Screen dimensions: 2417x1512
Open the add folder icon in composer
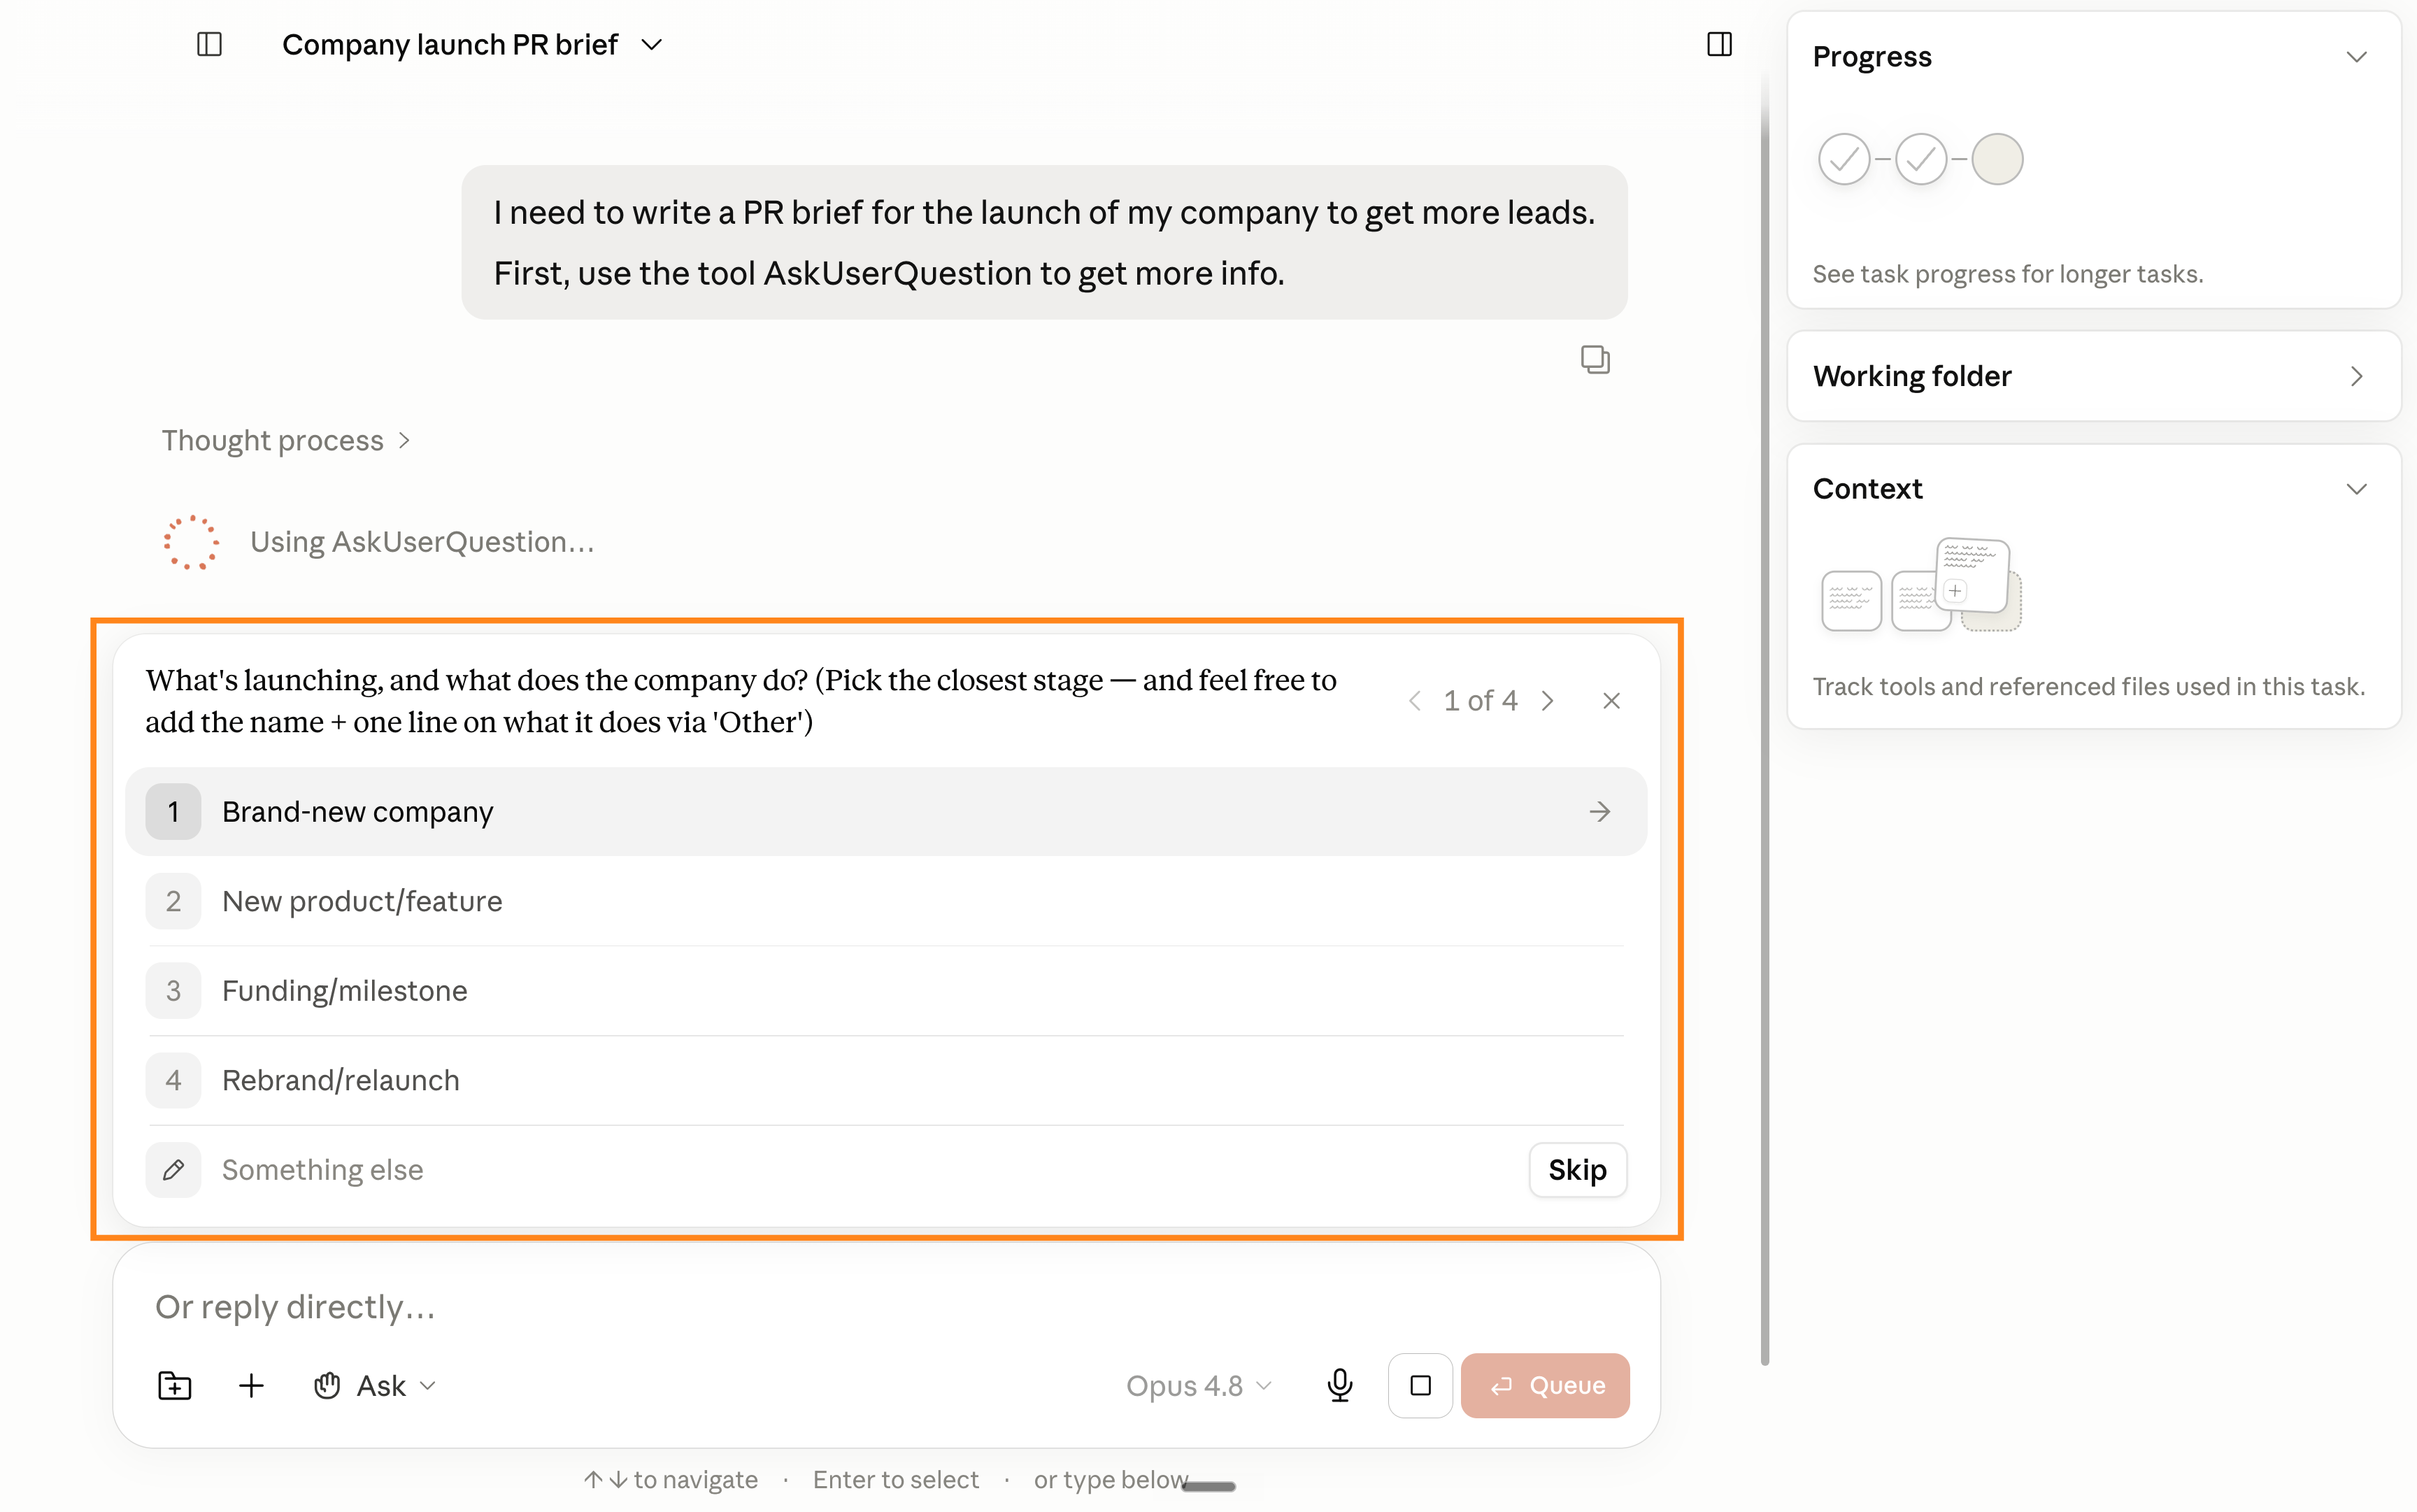point(175,1385)
